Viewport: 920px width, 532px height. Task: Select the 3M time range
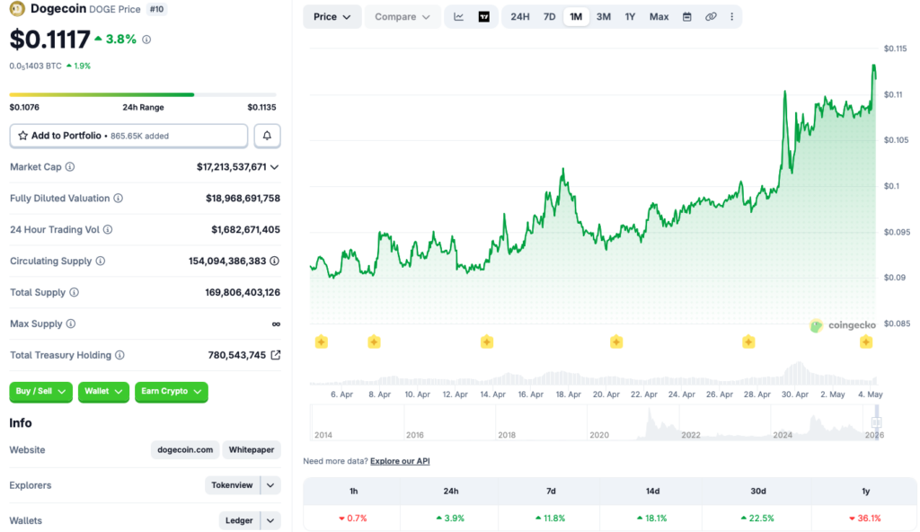(x=604, y=17)
